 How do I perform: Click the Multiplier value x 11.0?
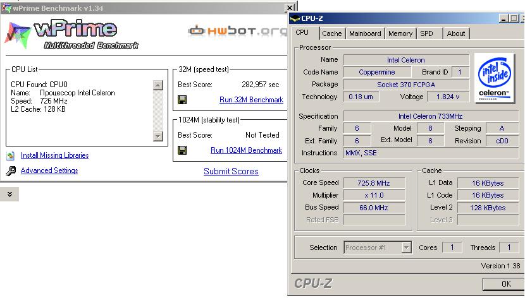click(374, 196)
